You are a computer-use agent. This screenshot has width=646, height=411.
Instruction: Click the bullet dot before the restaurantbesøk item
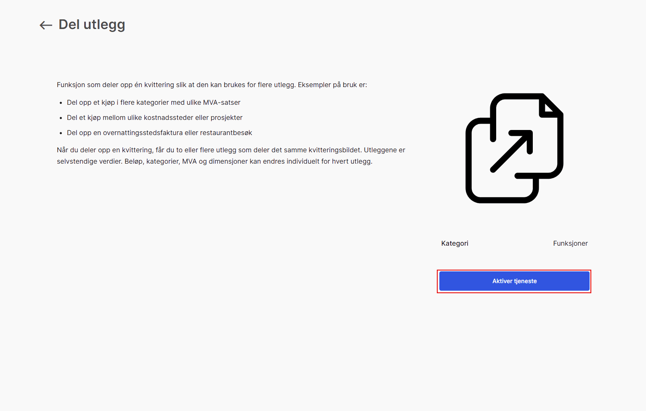(61, 133)
